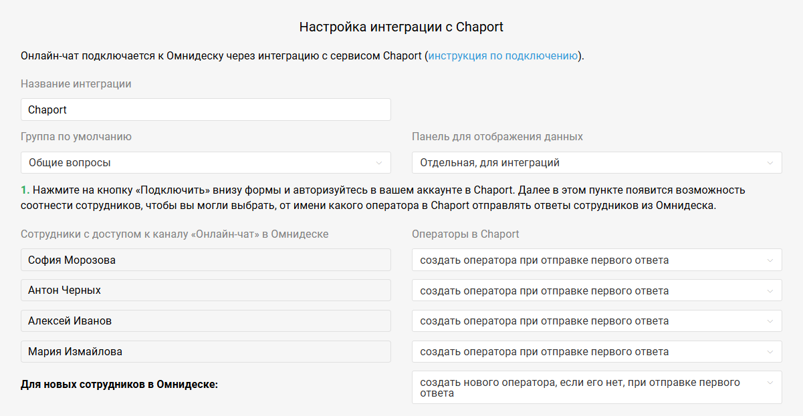Click the chevron of «Общие вопросы» dropdown
This screenshot has width=803, height=416.
379,162
